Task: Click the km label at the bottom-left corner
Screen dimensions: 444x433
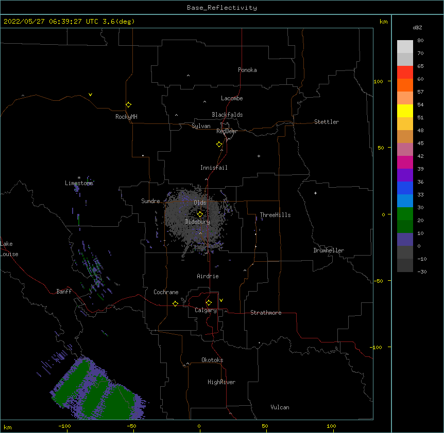Action: click(8, 427)
